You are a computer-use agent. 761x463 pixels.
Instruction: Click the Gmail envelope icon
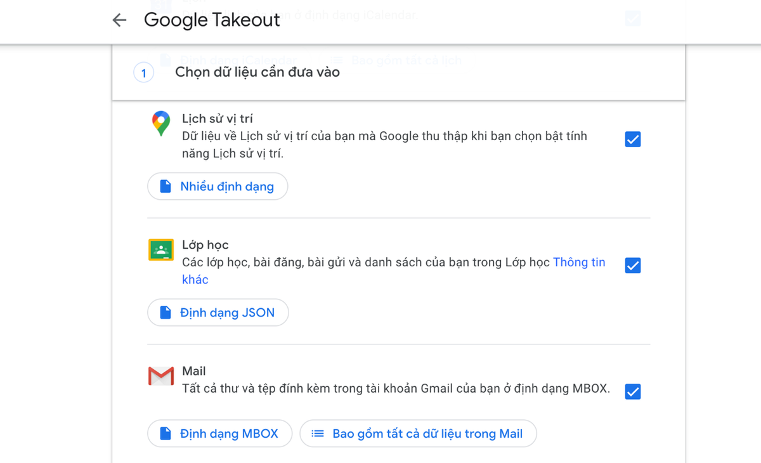[160, 375]
